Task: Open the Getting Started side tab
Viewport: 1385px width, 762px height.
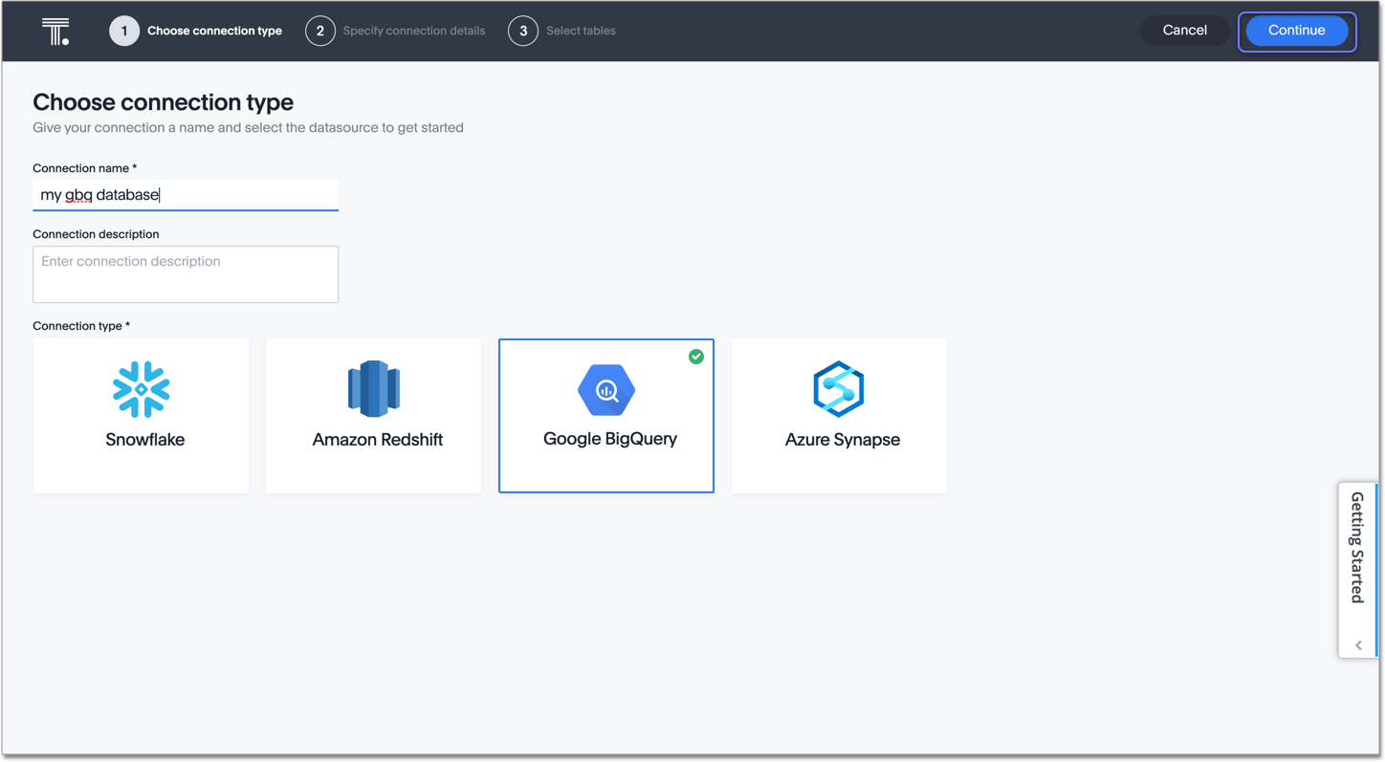Action: (x=1357, y=547)
